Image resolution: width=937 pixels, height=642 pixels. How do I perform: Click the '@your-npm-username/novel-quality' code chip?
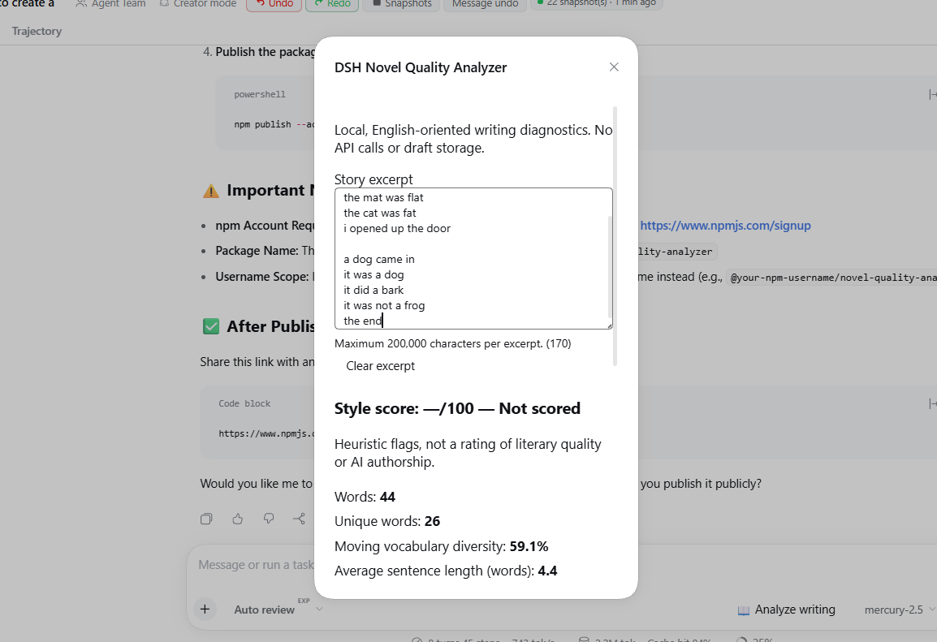pyautogui.click(x=833, y=278)
